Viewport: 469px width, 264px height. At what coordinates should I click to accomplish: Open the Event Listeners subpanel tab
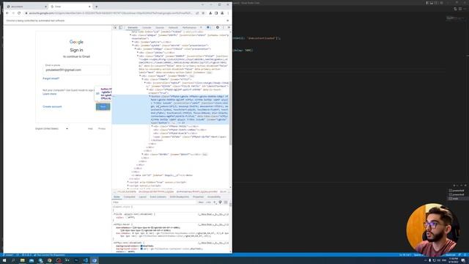[158, 197]
